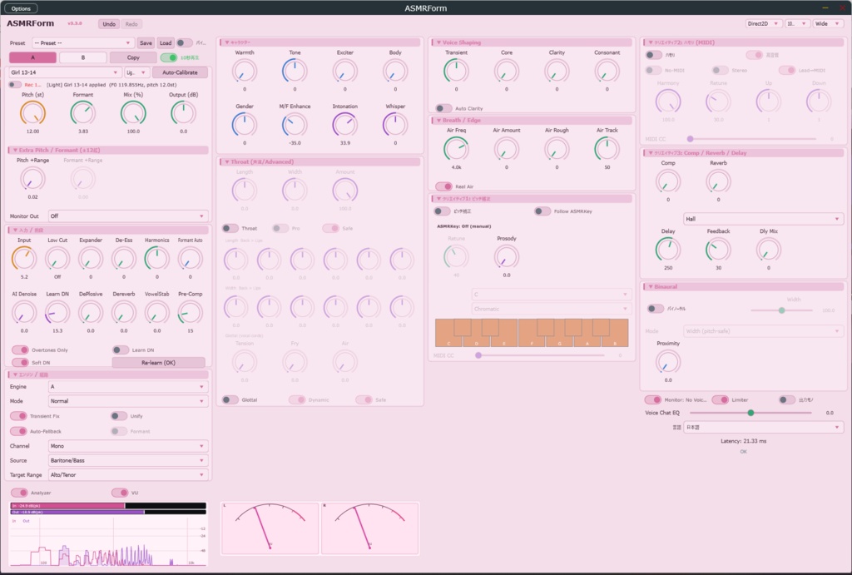Click the Low Cut knob
This screenshot has width=852, height=575.
[57, 259]
